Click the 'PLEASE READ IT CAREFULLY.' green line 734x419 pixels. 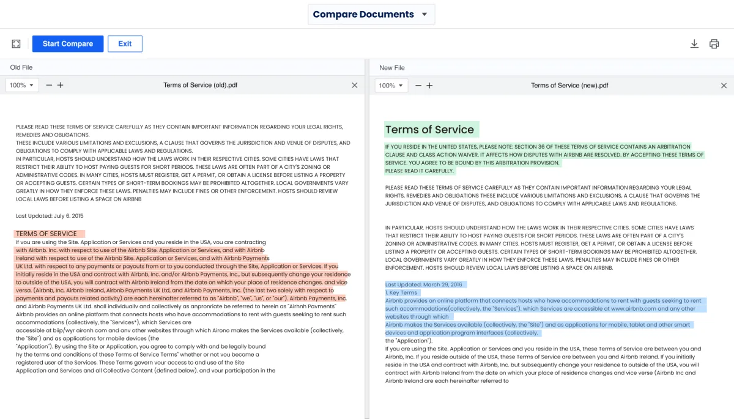point(420,171)
